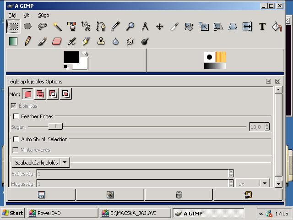
Task: Click the white background color swatch
Action: (82, 66)
